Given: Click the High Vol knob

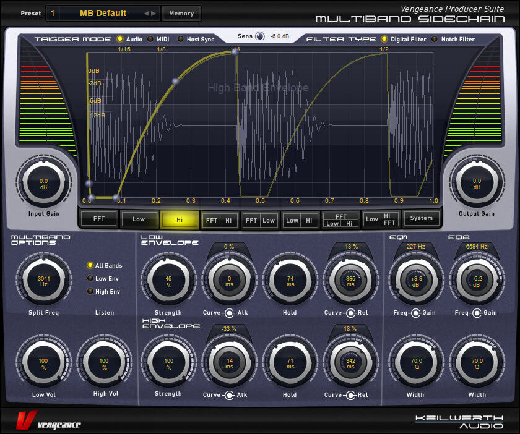Looking at the screenshot, I should point(104,363).
